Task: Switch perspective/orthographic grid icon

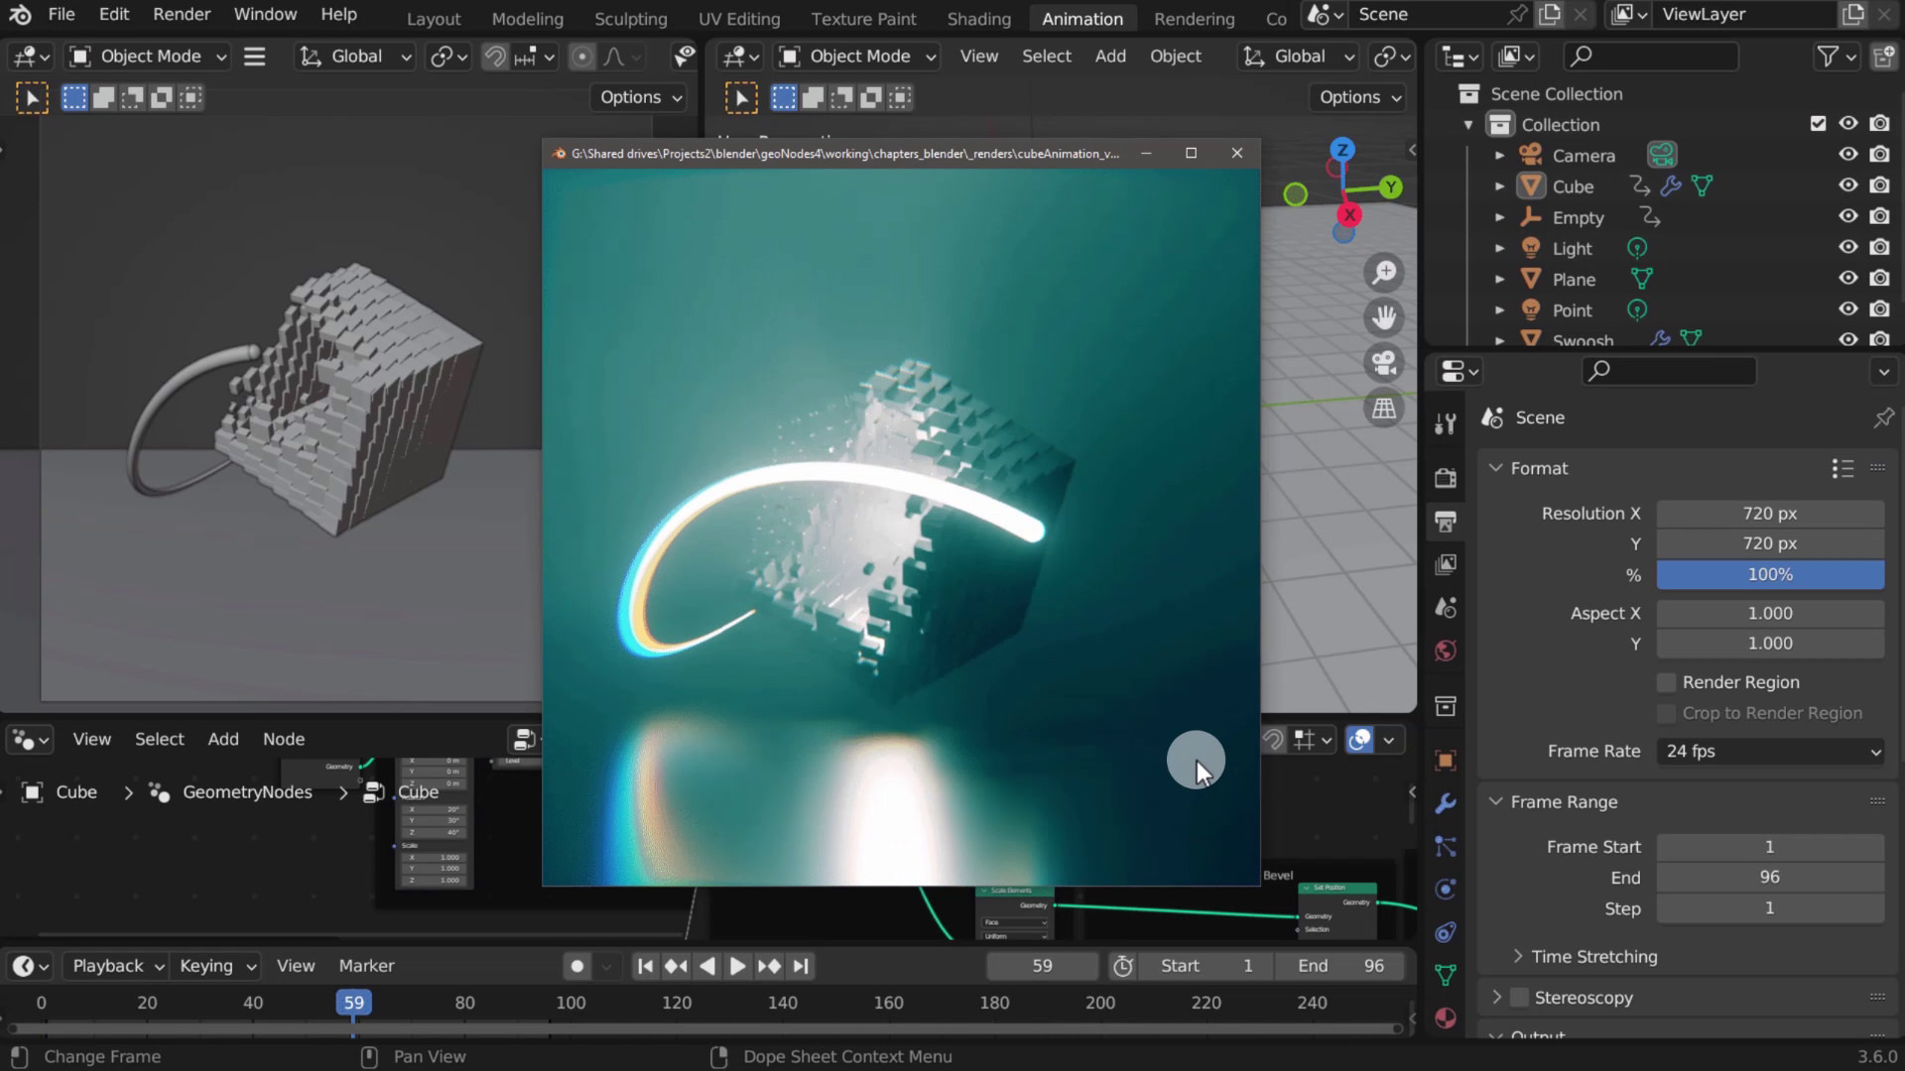Action: (x=1384, y=409)
